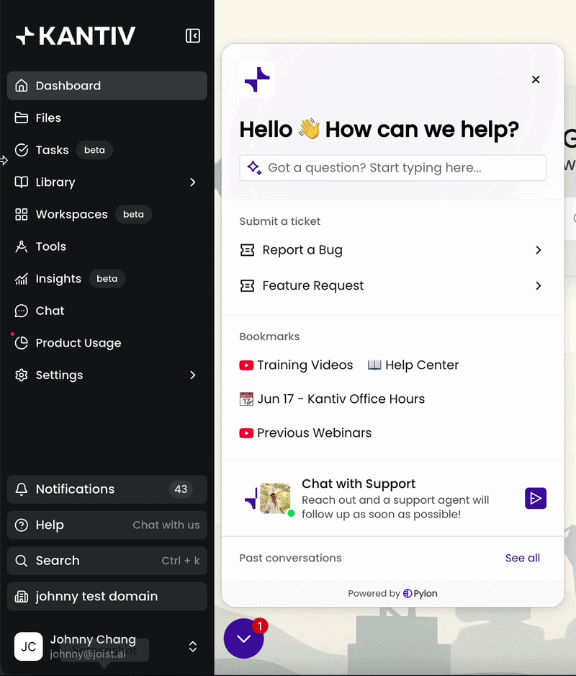
Task: Click the Previous Webinars YouTube icon
Action: tap(246, 433)
